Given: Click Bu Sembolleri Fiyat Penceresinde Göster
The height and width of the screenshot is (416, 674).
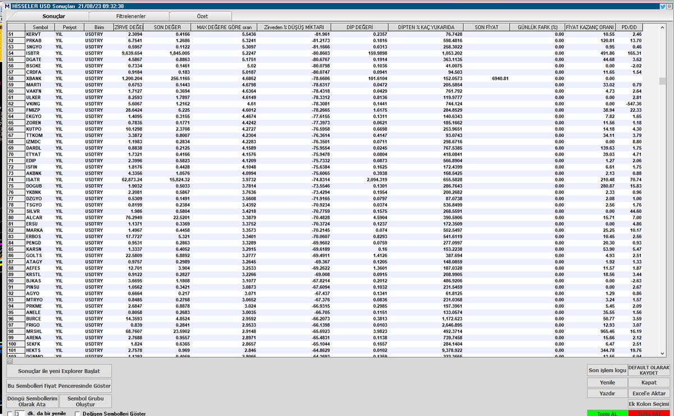Looking at the screenshot, I should tap(59, 386).
